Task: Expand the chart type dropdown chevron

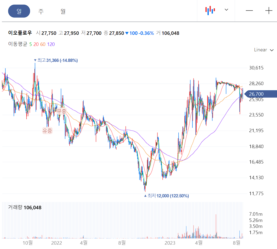Action: [x=226, y=10]
